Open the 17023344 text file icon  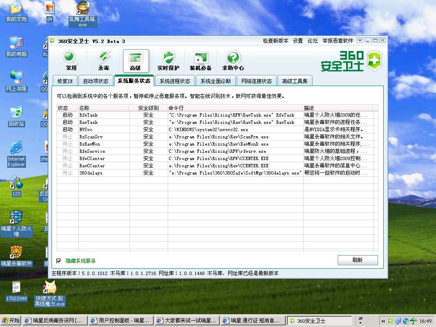coord(17,291)
